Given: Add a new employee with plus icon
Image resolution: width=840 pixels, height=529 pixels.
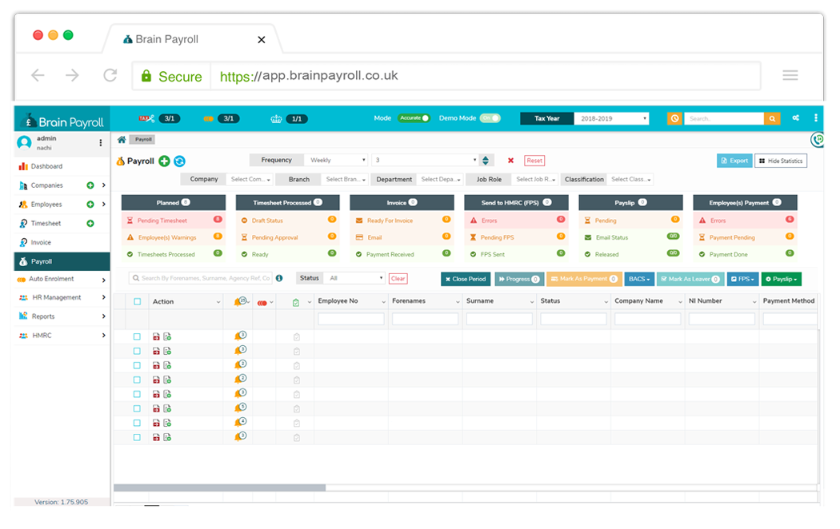Looking at the screenshot, I should tap(90, 205).
